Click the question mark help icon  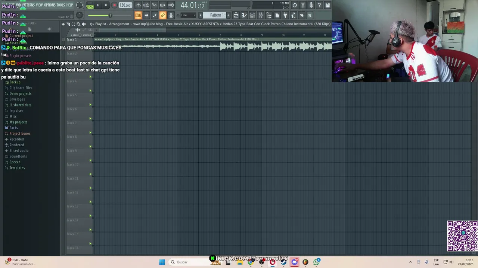pos(319,5)
